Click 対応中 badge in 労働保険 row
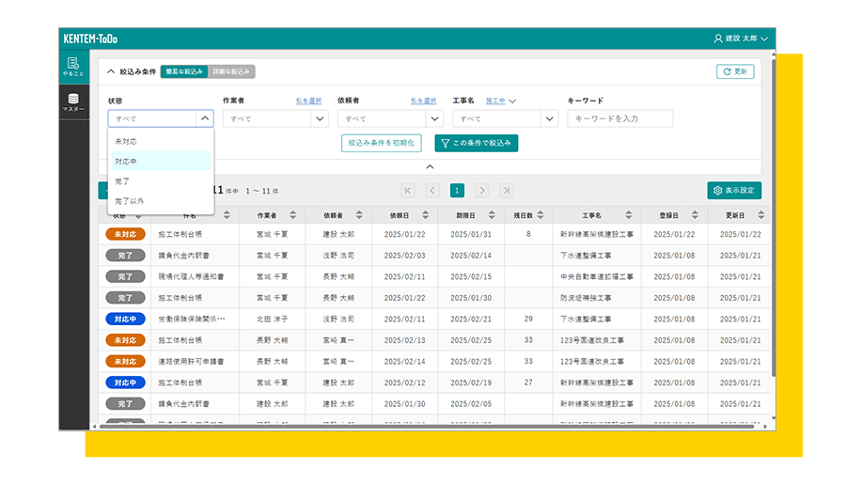The width and height of the screenshot is (861, 484). click(125, 319)
